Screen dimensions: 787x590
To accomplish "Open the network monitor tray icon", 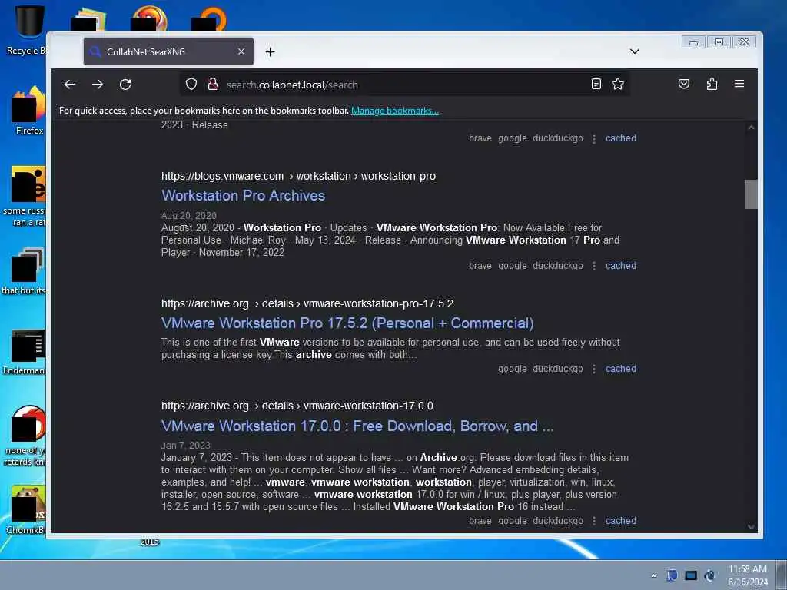I will 691,575.
